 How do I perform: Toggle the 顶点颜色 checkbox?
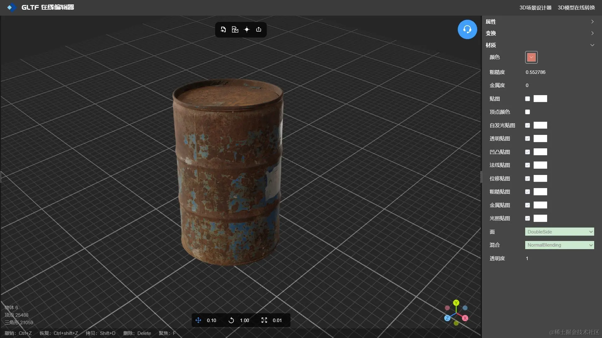(x=527, y=112)
